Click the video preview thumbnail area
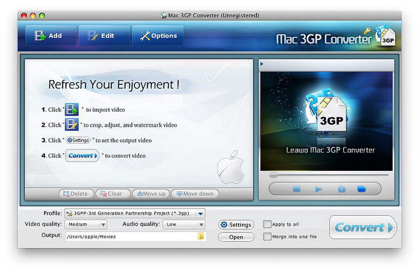419x272 pixels. coord(326,121)
